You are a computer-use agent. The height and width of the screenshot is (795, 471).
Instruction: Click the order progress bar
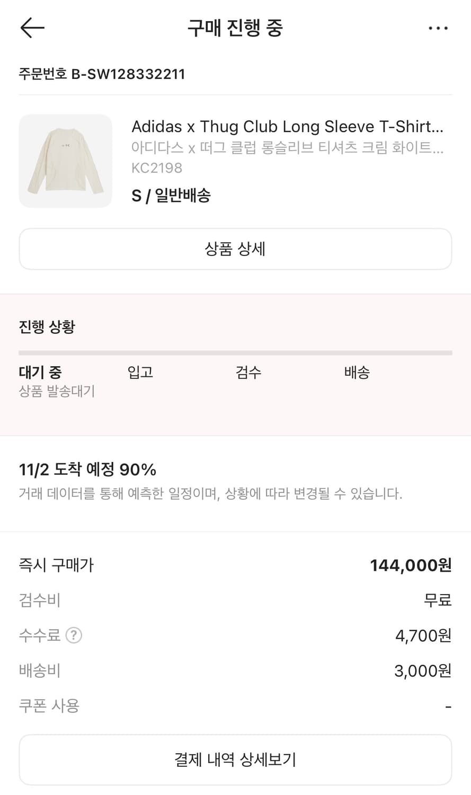235,352
